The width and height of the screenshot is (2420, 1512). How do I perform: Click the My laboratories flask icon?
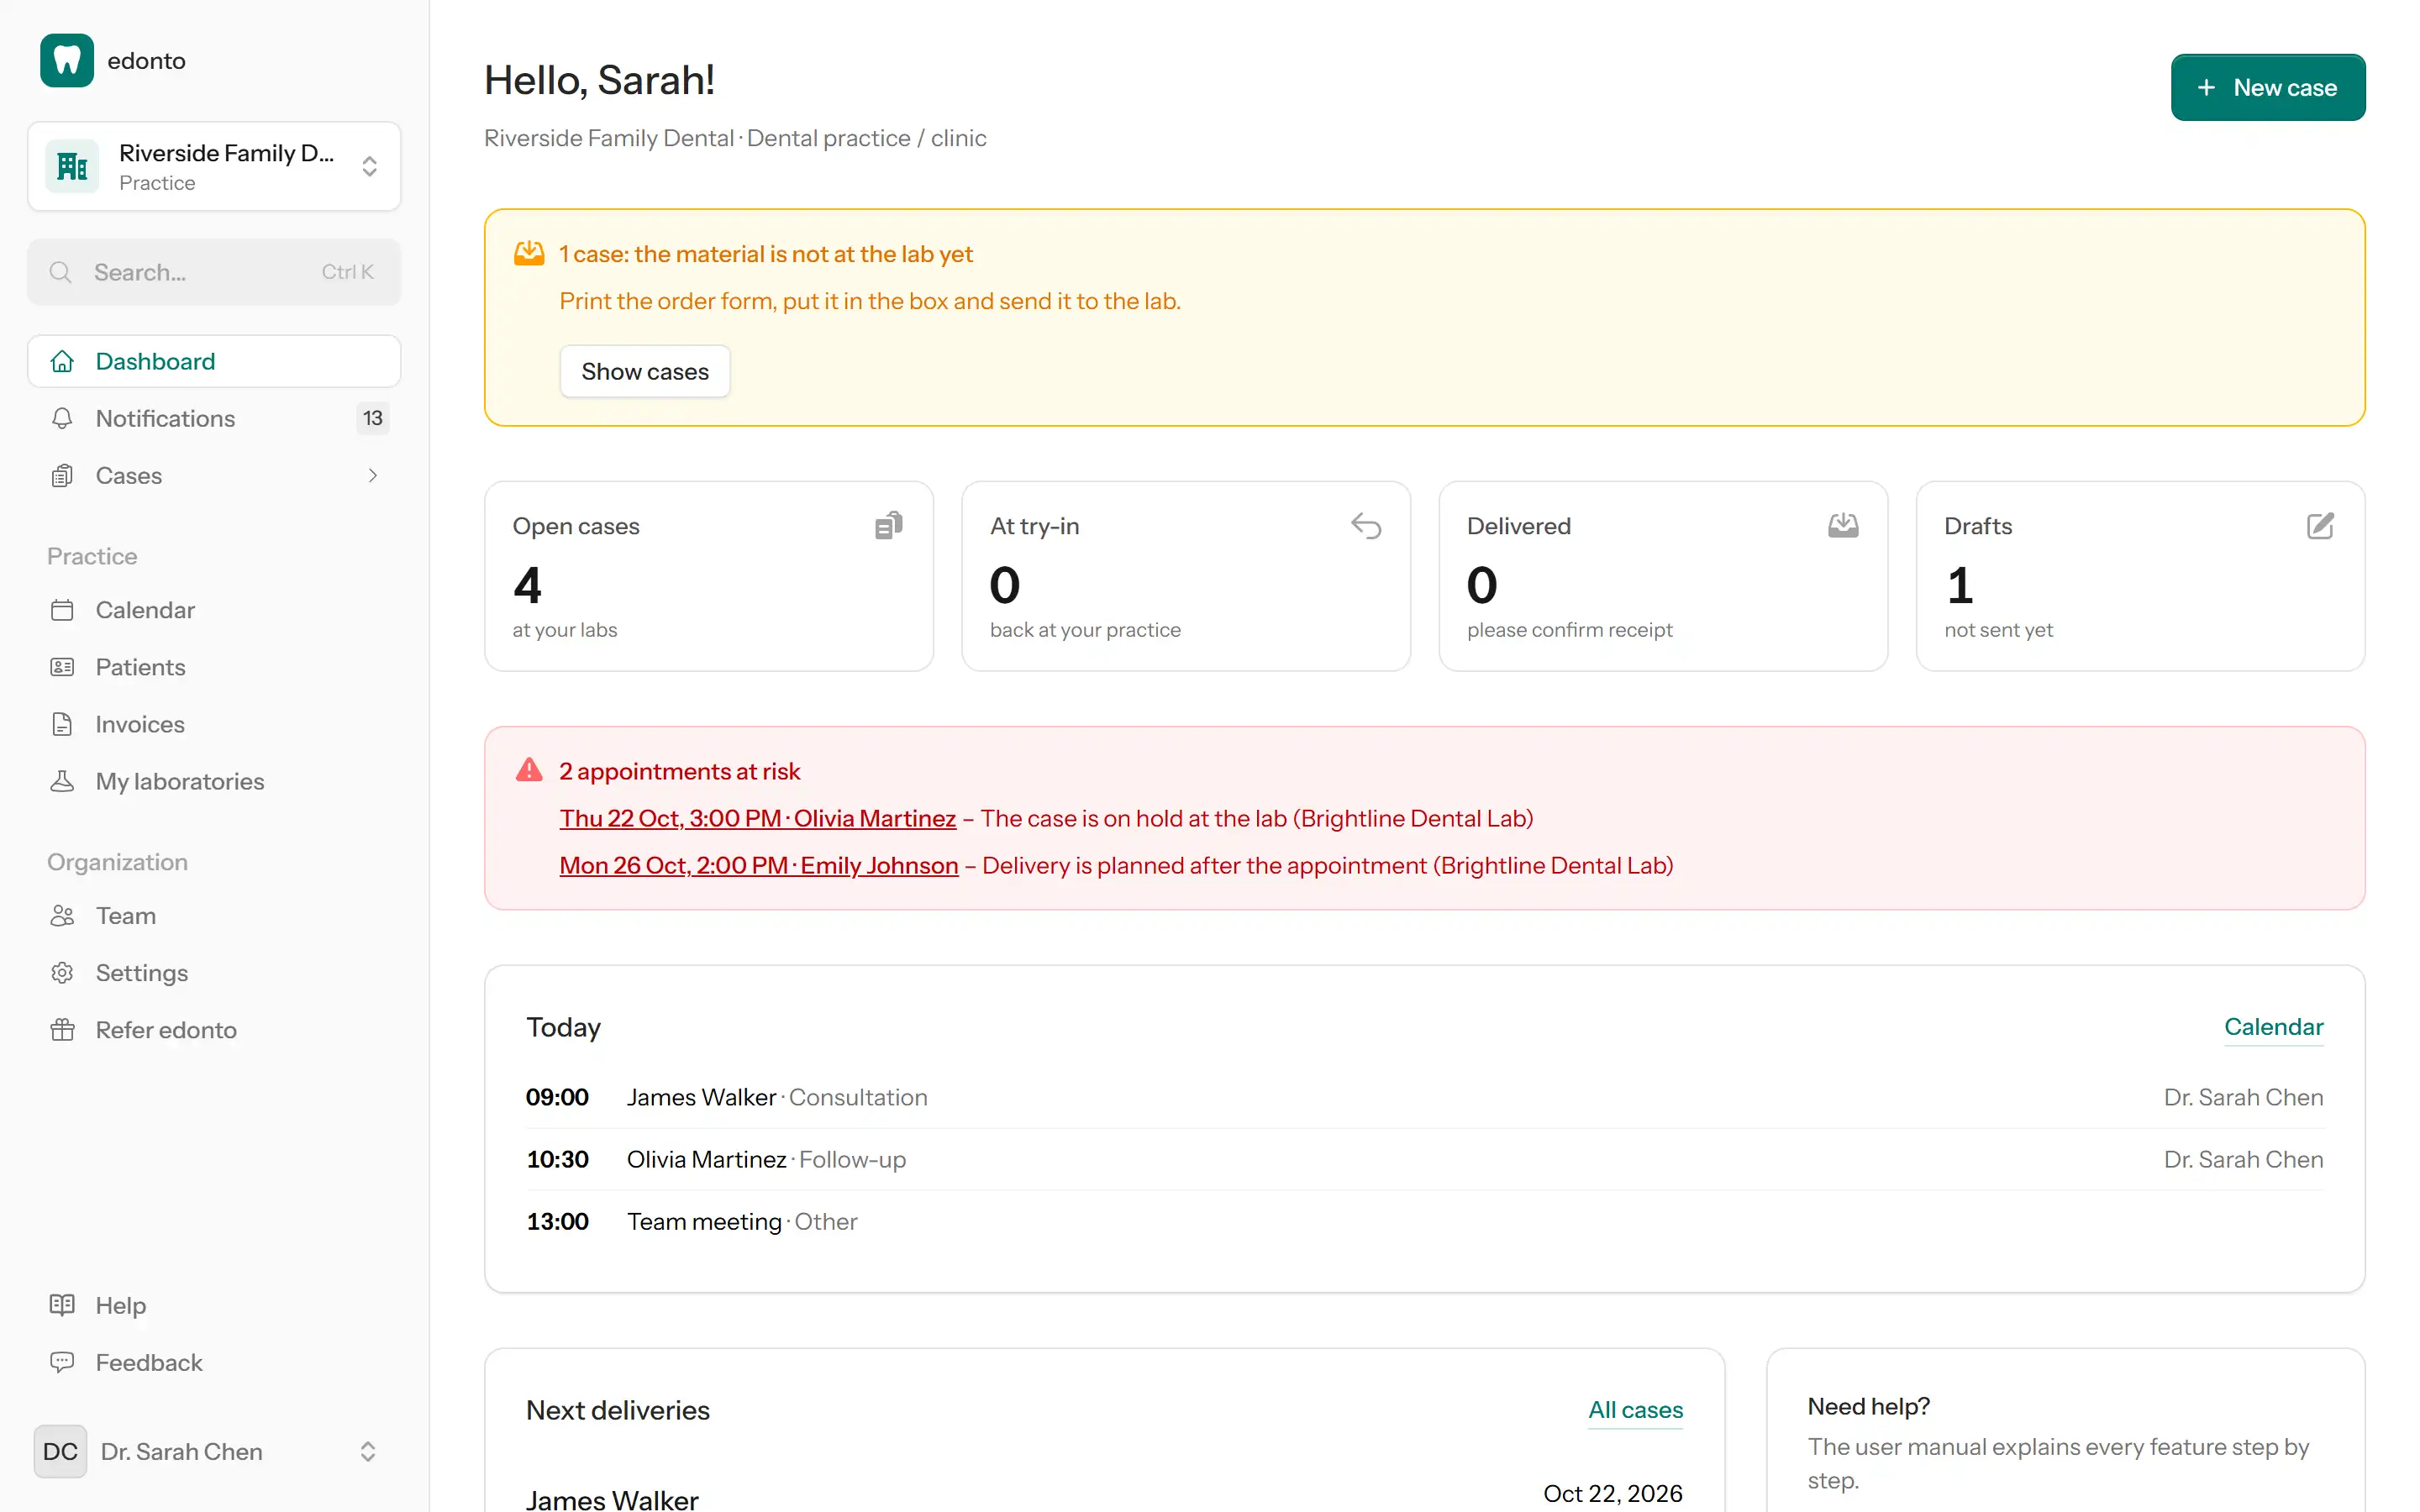click(62, 781)
